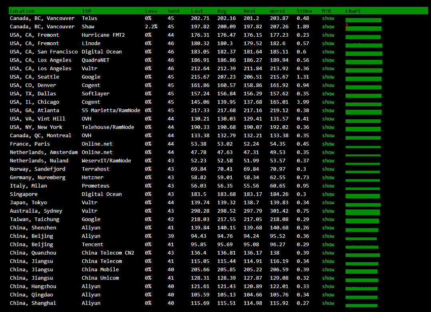Open the MTR show link for Telus Vancouver
The width and height of the screenshot is (431, 312).
point(328,18)
